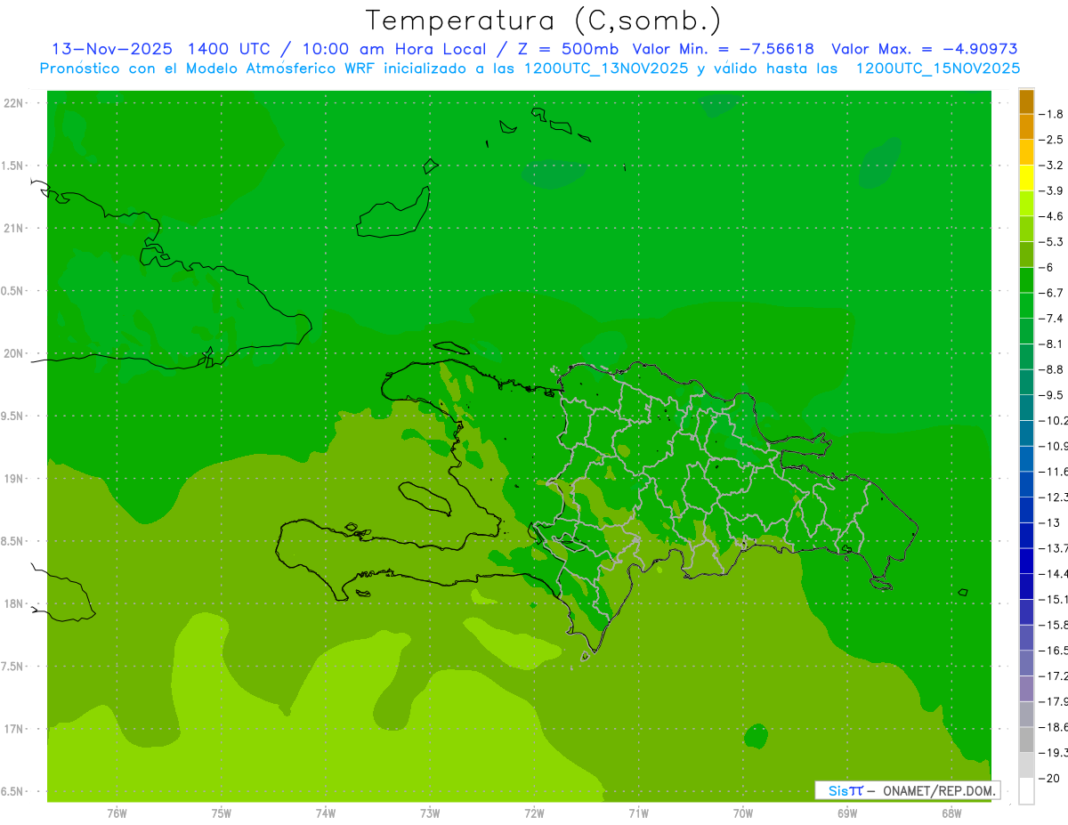The image size is (1068, 825).
Task: Click the '71W' longitude axis label
Action: (638, 813)
